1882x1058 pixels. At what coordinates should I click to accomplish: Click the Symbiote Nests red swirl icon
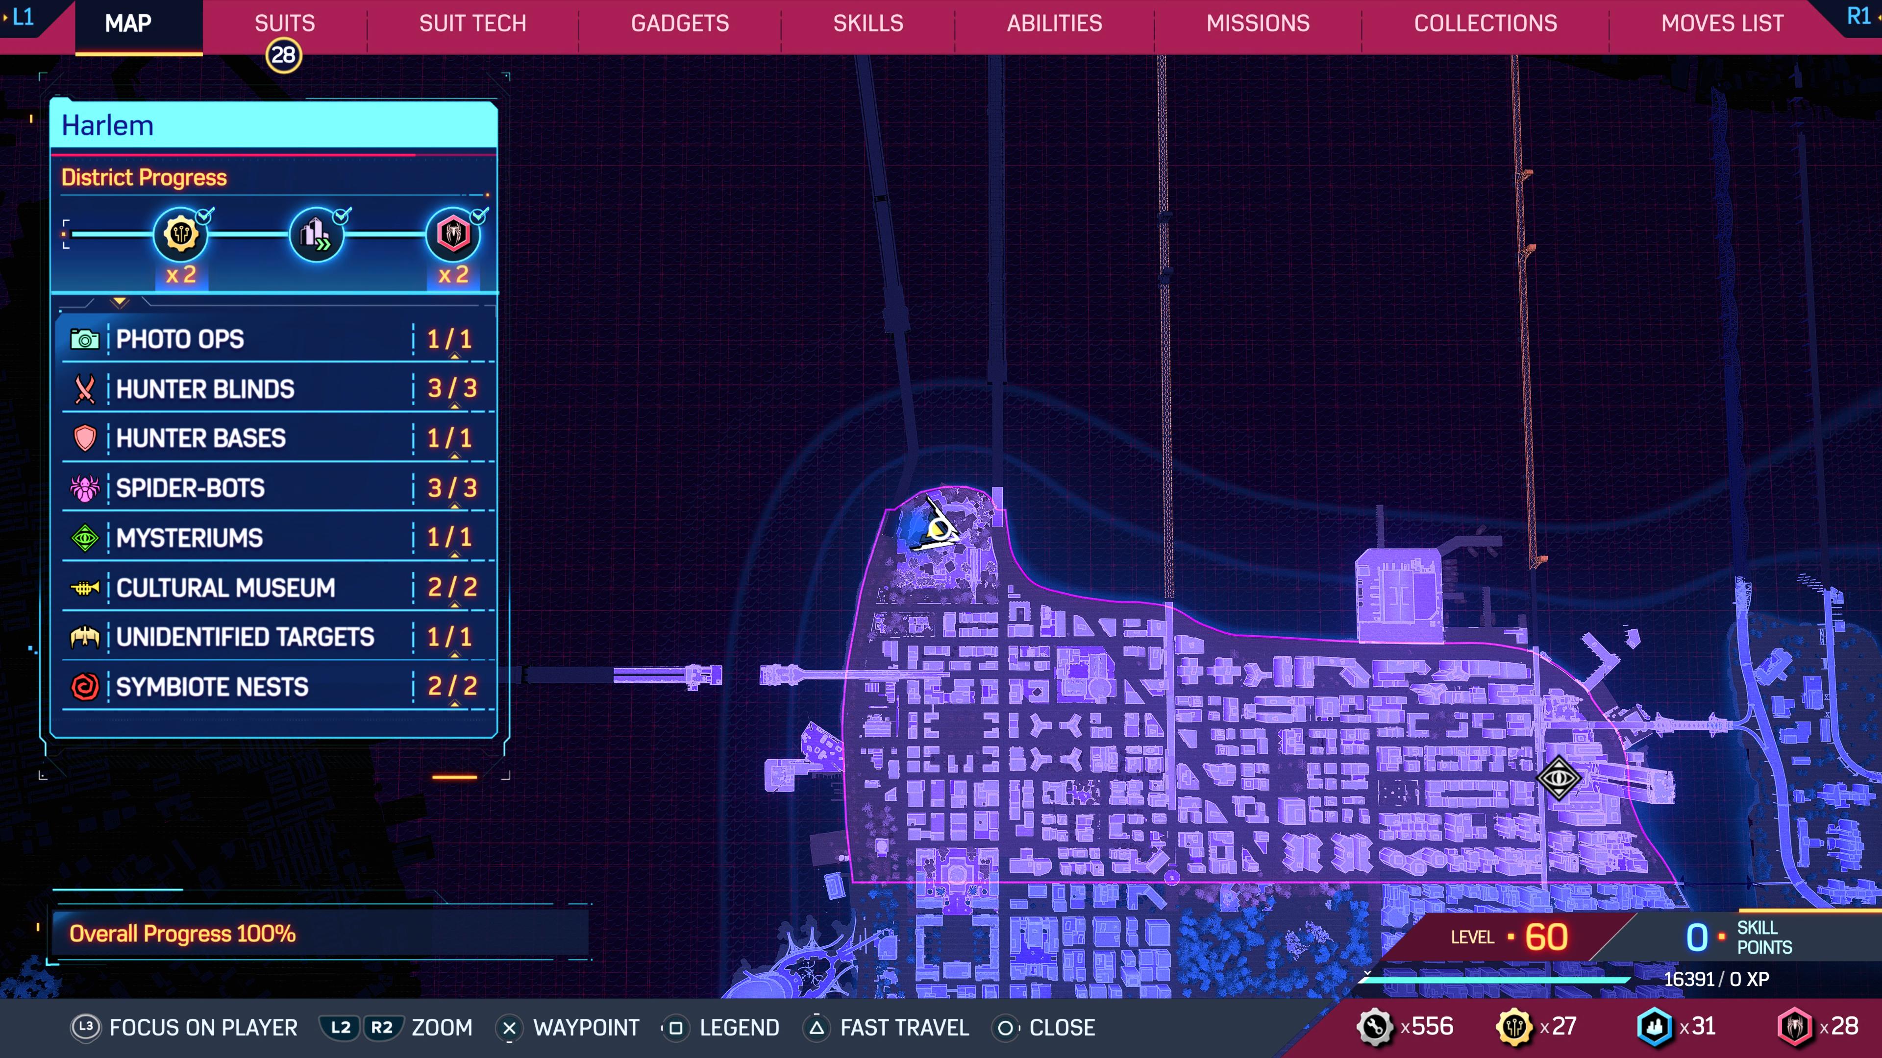pos(85,686)
